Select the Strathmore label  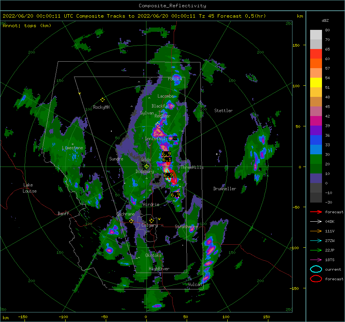(186, 226)
